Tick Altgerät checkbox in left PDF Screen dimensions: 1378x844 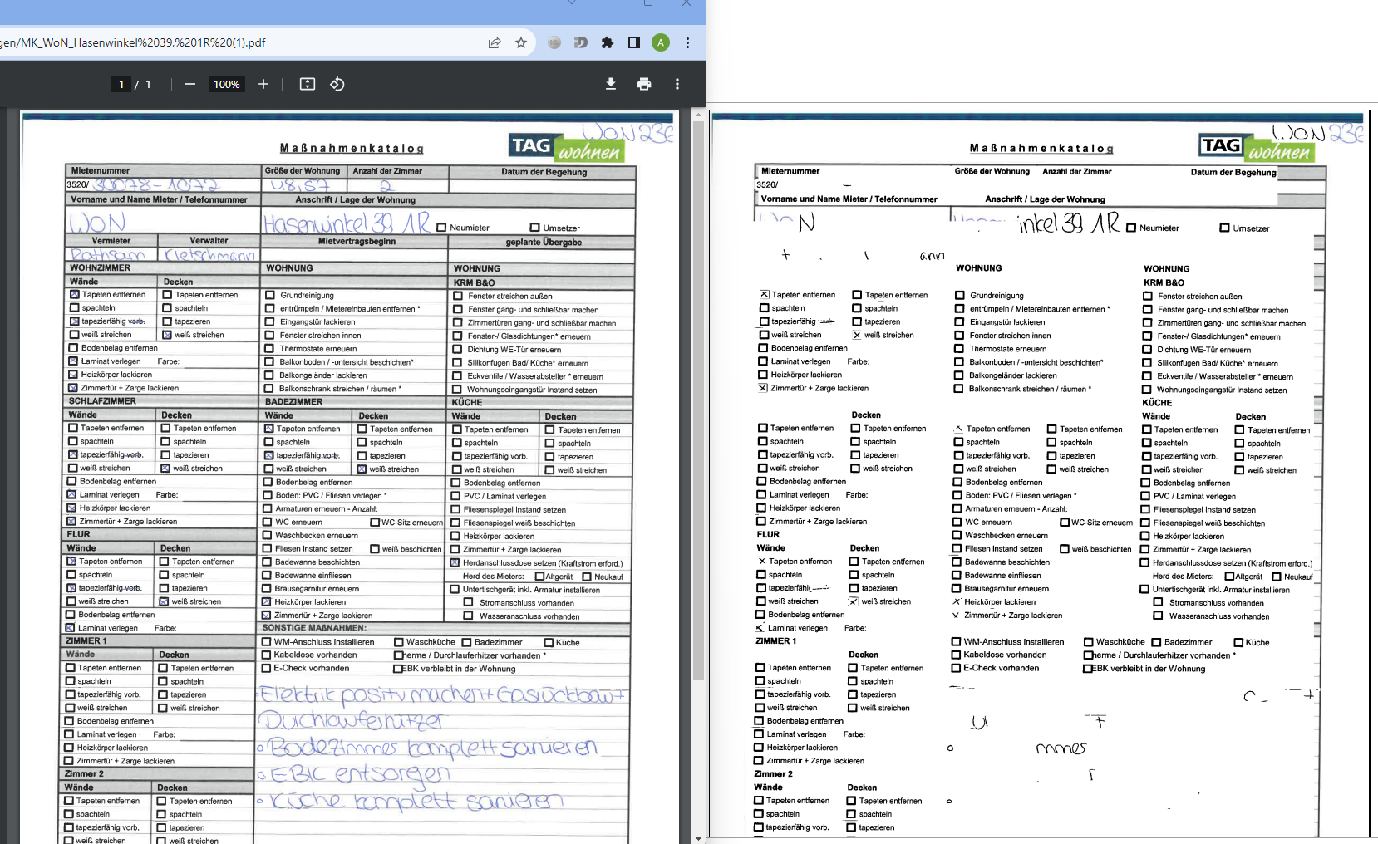(x=539, y=577)
